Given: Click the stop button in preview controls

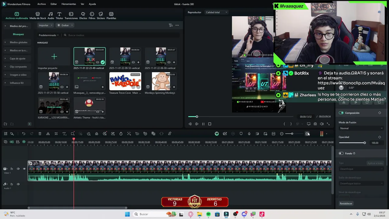Looking at the screenshot, I should [210, 124].
